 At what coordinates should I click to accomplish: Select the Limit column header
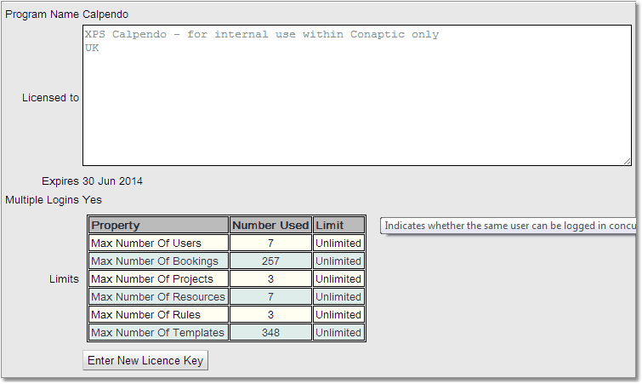tap(338, 226)
